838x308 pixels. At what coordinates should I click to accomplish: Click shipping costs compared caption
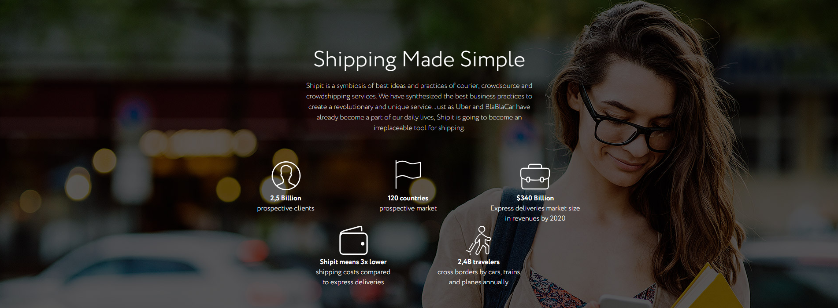353,272
